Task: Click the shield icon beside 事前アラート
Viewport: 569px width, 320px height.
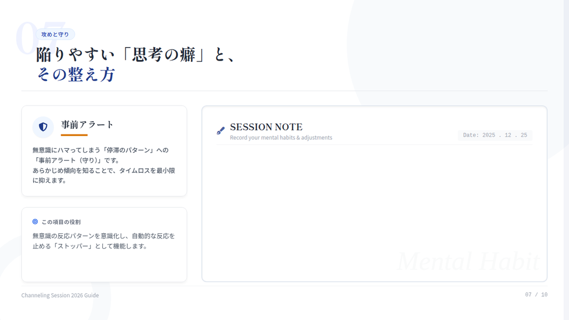Action: click(43, 127)
